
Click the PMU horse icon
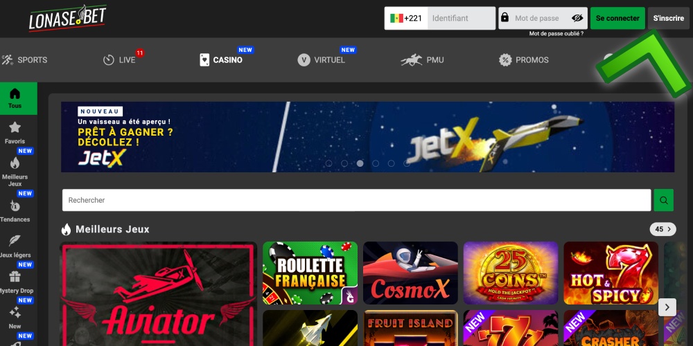point(412,60)
